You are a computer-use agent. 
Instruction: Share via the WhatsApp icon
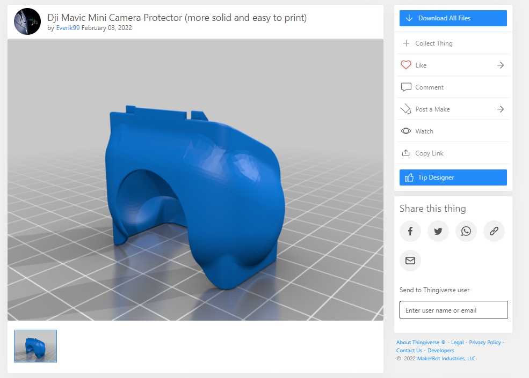pos(466,231)
